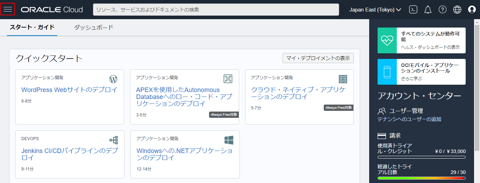
Task: Click the WordPress logo icon
Action: click(114, 79)
